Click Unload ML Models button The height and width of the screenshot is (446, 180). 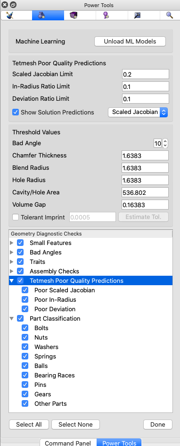(130, 41)
